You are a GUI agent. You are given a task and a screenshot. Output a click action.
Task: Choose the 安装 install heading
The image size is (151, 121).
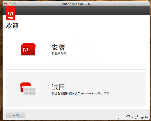(x=58, y=47)
